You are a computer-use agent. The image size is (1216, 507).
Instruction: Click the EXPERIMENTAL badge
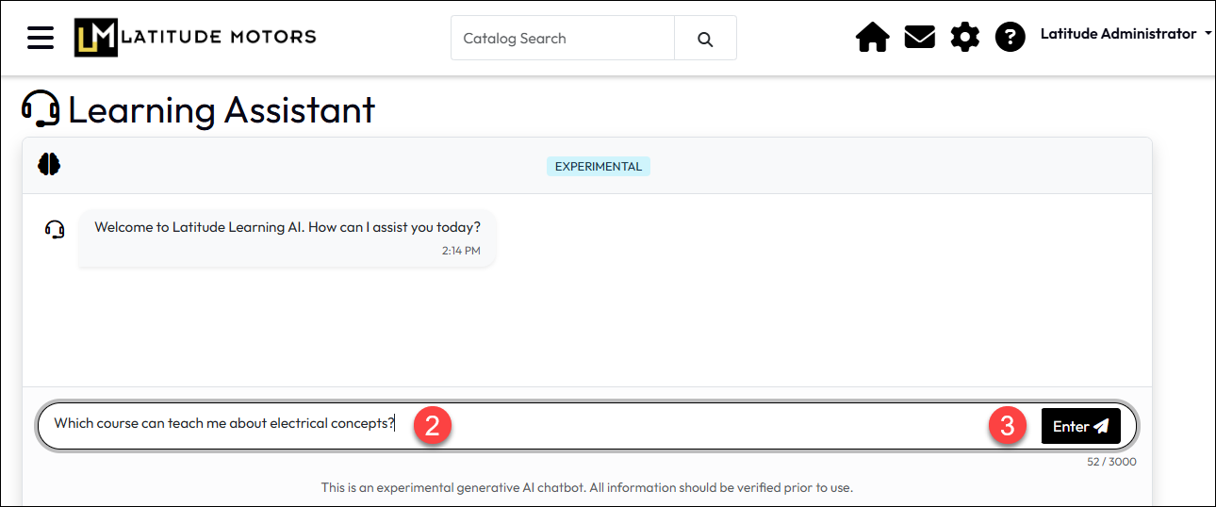[x=598, y=167]
